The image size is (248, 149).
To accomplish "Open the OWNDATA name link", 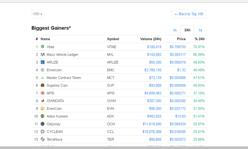I will (x=55, y=101).
